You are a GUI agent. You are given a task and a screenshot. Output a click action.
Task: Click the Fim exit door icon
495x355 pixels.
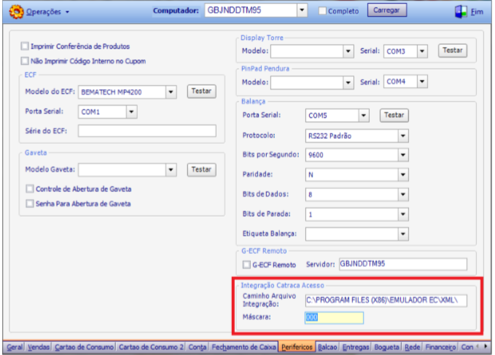(461, 12)
